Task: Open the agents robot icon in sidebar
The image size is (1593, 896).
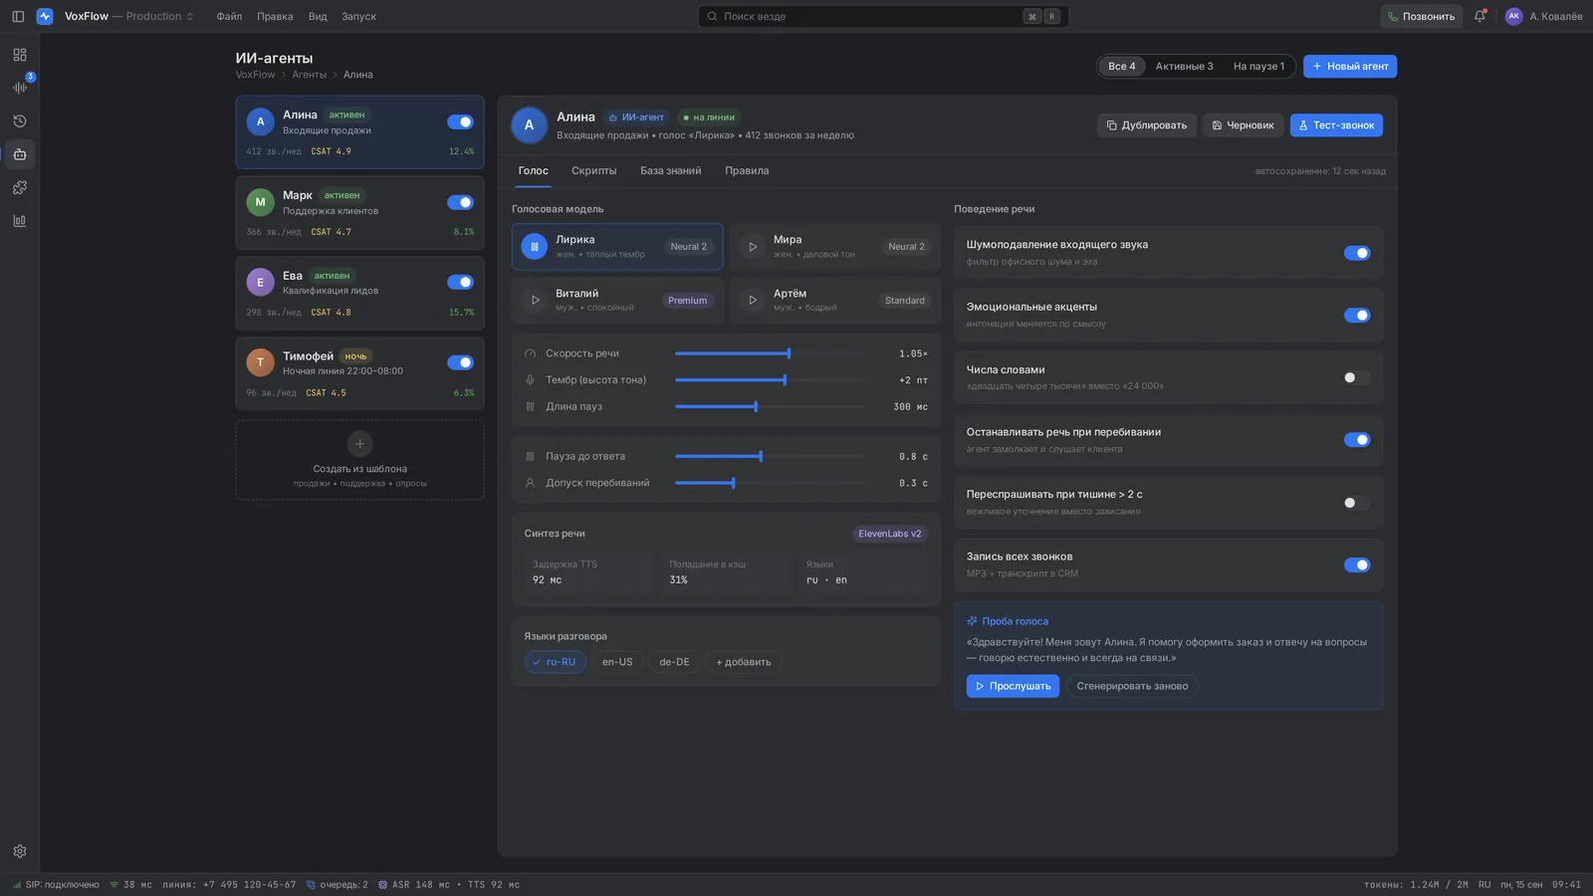Action: point(20,154)
